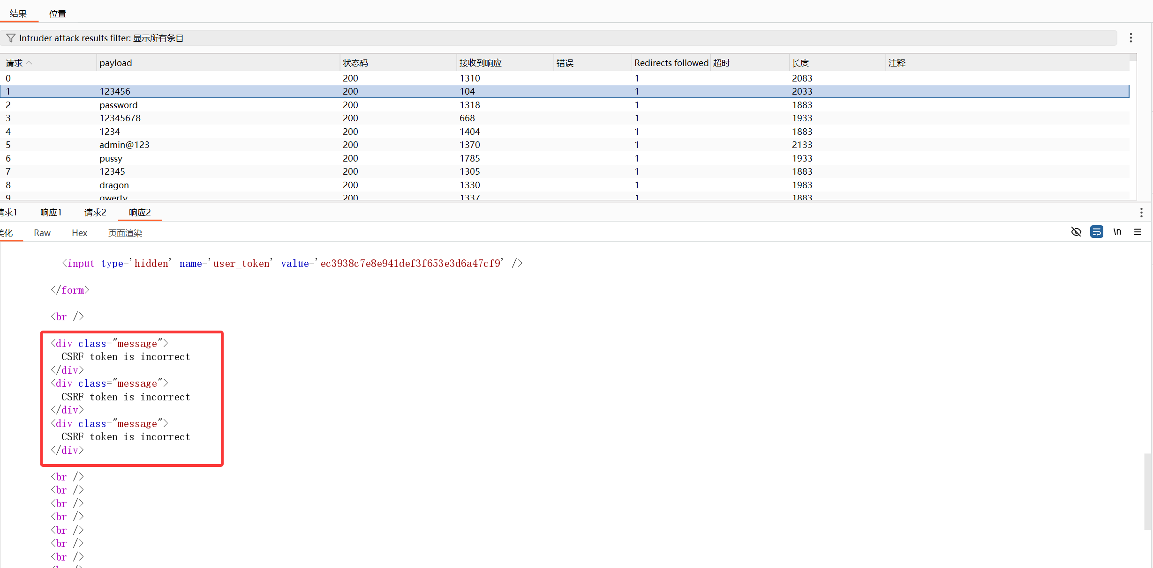1153x568 pixels.
Task: Switch to the Hex view tab
Action: coord(80,233)
